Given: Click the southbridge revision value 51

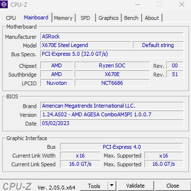Looking at the screenshot, I should [175, 74].
